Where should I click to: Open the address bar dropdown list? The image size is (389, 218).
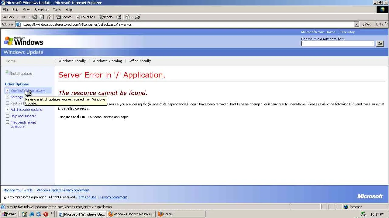(357, 24)
